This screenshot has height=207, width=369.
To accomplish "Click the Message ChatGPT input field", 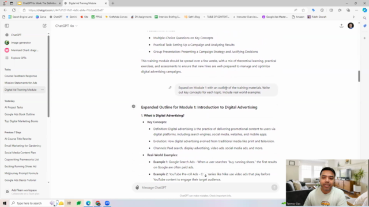I will tap(205, 187).
